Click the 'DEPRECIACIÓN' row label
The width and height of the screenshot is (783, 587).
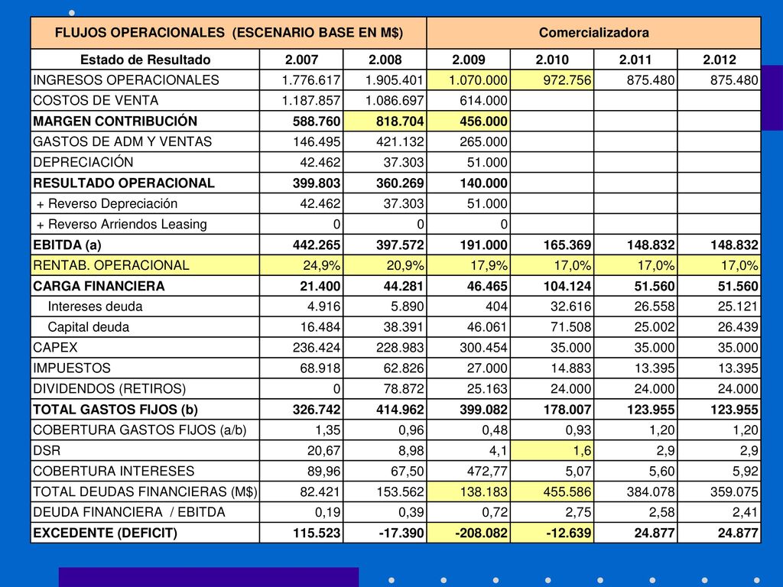tap(83, 162)
